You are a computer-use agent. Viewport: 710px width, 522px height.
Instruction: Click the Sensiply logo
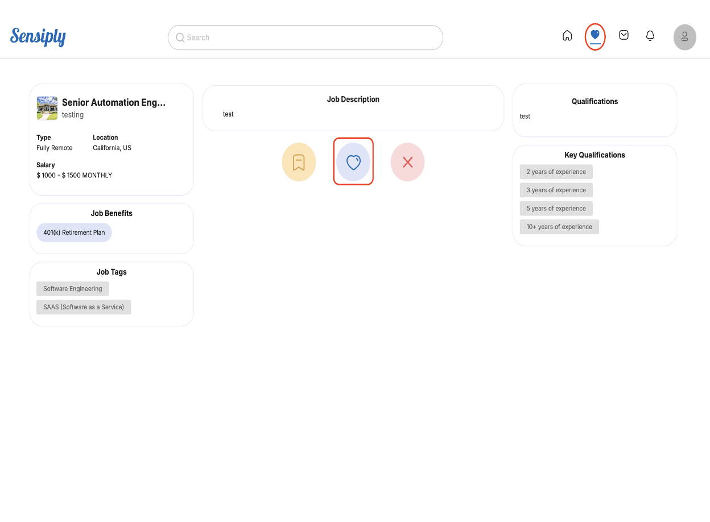tap(38, 38)
